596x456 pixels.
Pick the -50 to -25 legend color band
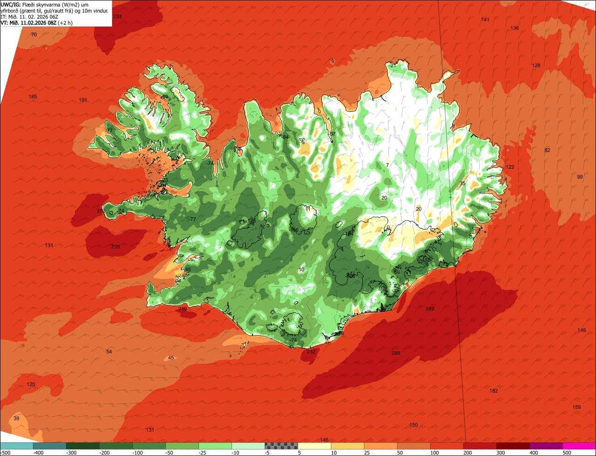[182, 446]
